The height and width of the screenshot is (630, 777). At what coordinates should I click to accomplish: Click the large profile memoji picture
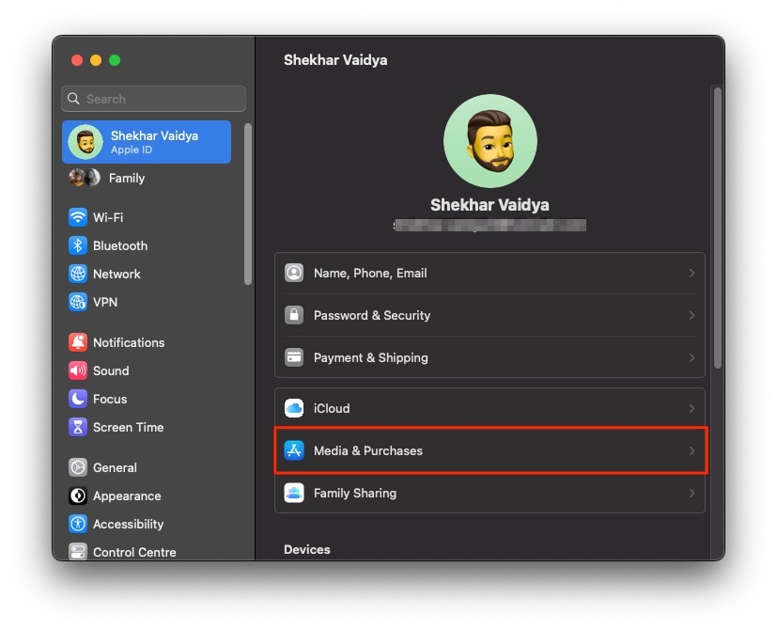pos(490,141)
